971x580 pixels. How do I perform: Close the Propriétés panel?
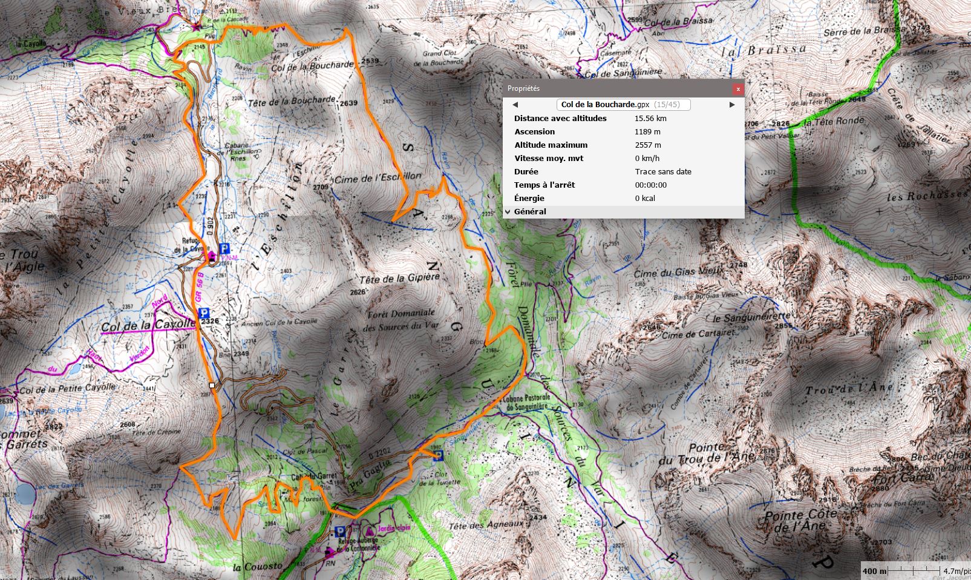[737, 89]
